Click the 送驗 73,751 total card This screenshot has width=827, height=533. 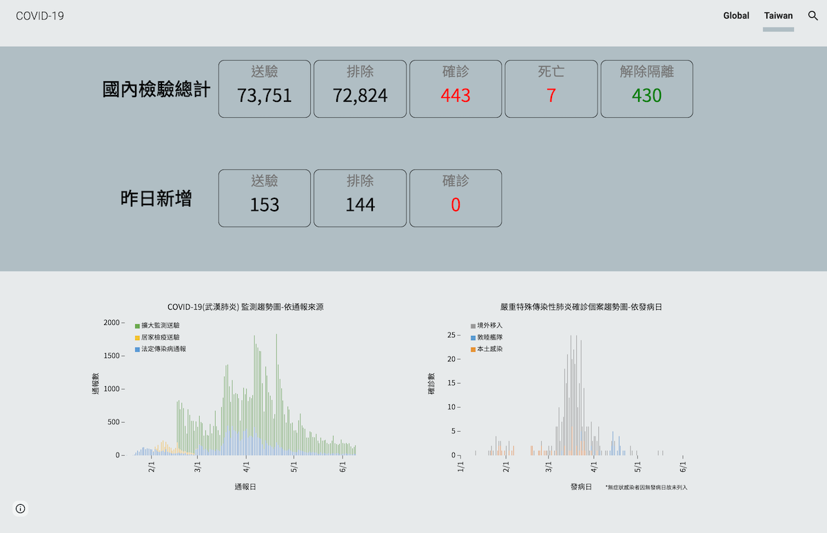tap(265, 89)
